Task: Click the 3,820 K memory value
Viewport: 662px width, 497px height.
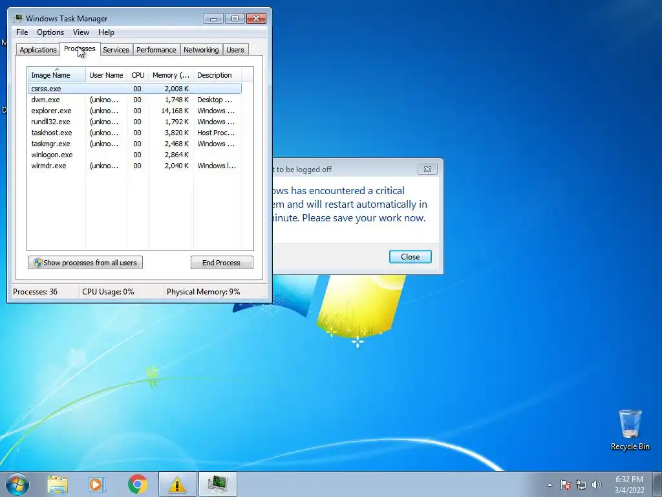Action: 176,133
